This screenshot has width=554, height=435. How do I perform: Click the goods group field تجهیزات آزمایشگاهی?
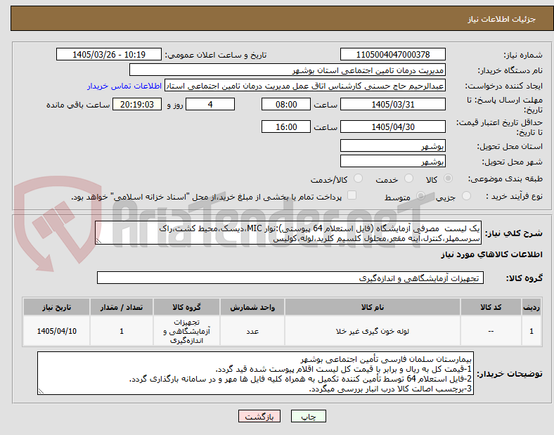[290, 278]
